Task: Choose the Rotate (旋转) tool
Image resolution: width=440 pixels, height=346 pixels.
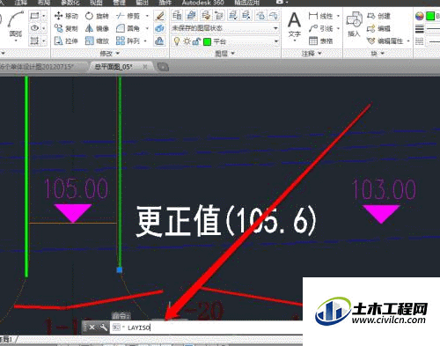Action: point(97,16)
